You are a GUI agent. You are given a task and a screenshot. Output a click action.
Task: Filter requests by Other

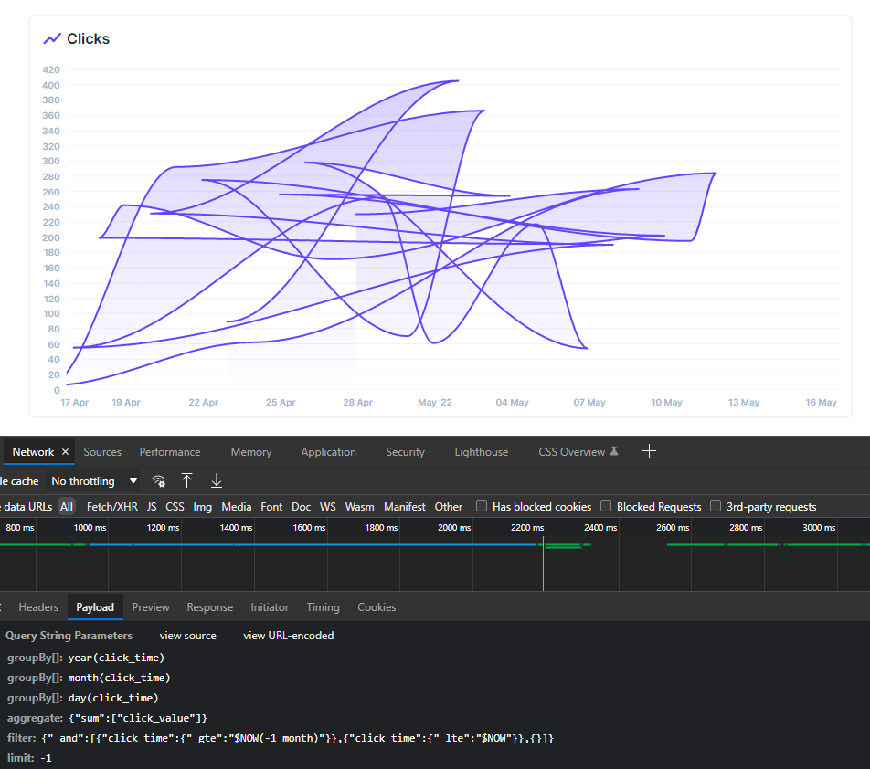pos(449,507)
